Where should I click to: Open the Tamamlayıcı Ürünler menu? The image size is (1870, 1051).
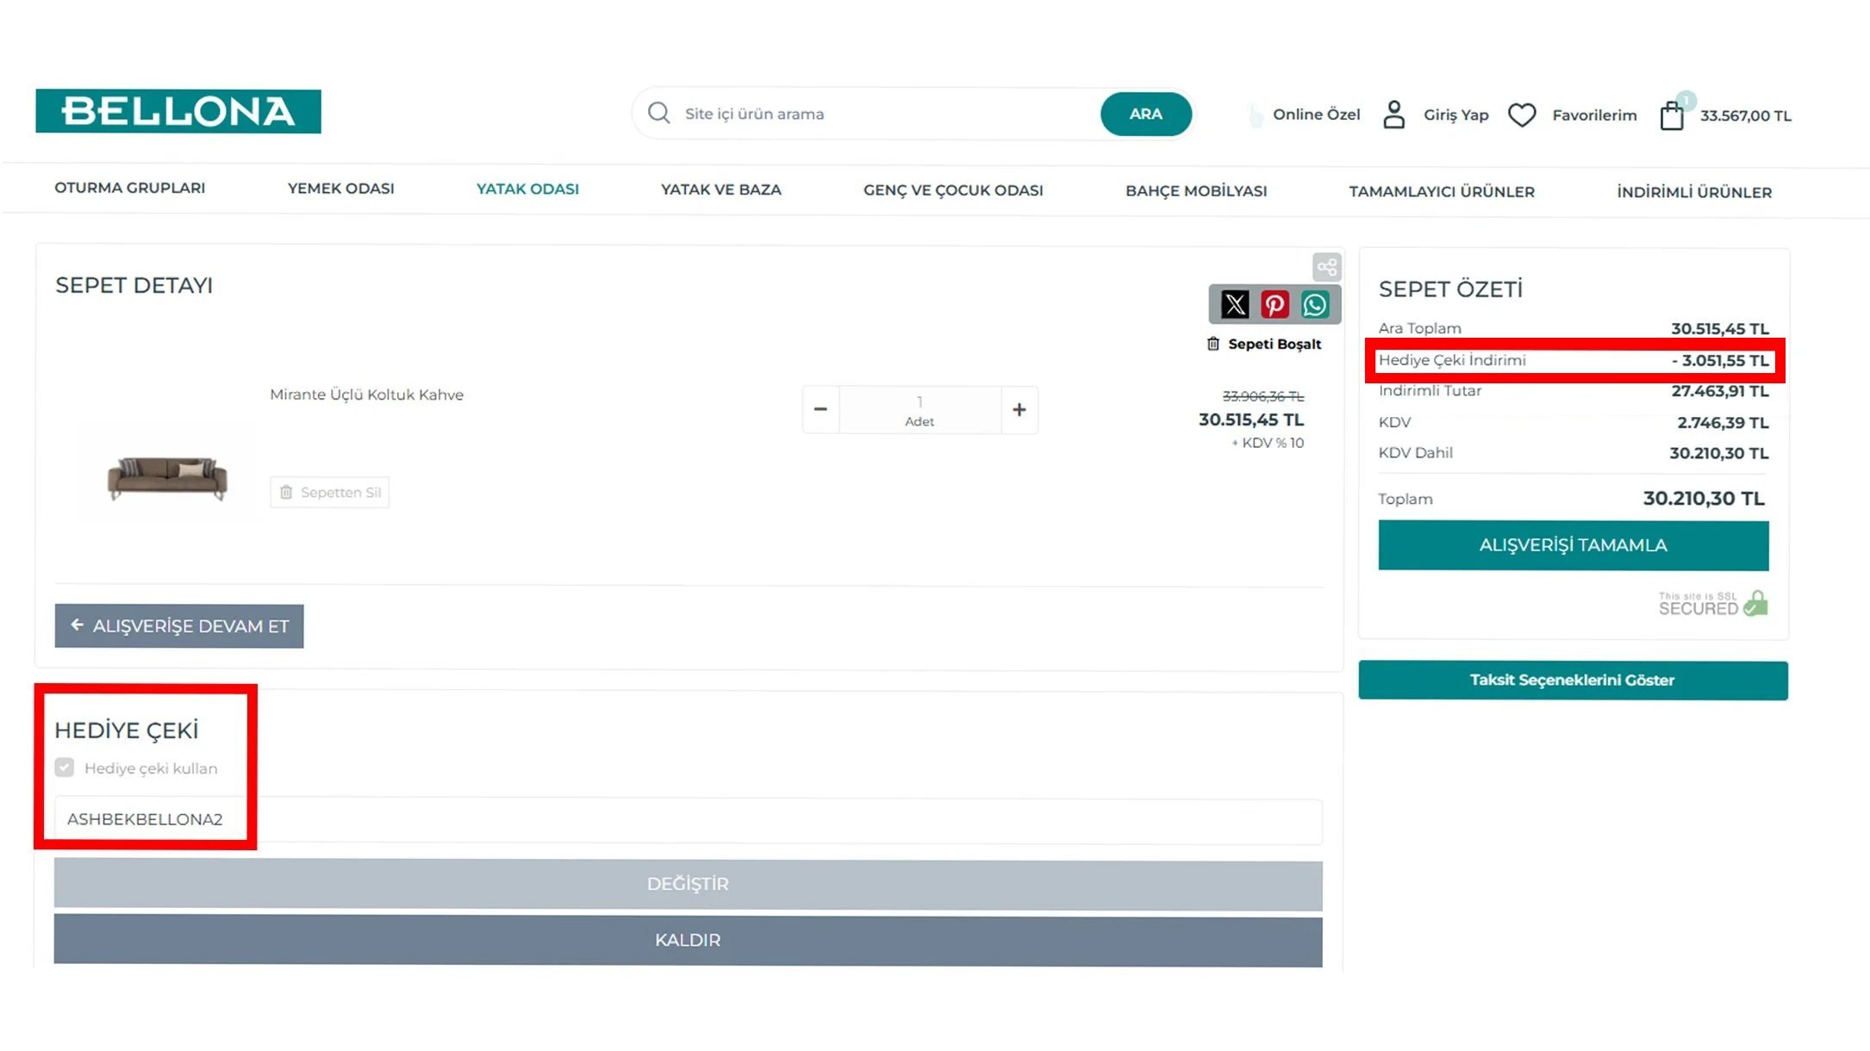click(1442, 191)
